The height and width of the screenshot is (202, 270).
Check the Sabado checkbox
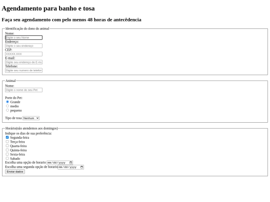pyautogui.click(x=7, y=159)
